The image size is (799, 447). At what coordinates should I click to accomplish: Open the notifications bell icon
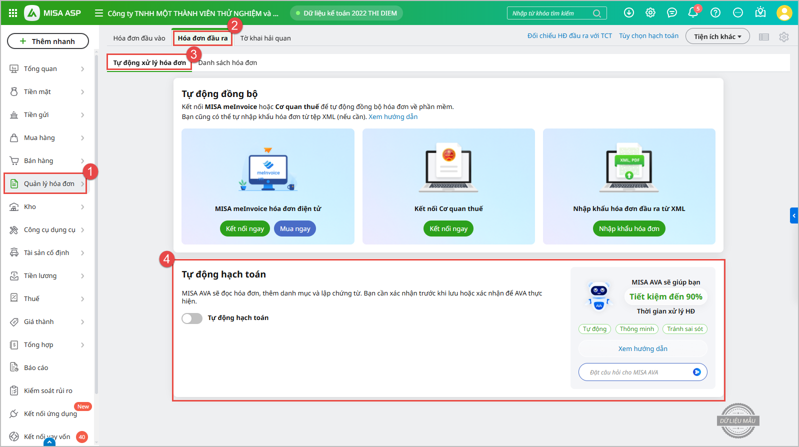click(x=692, y=13)
